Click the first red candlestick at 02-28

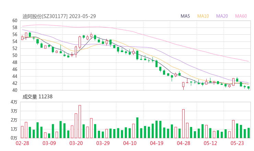point(22,38)
